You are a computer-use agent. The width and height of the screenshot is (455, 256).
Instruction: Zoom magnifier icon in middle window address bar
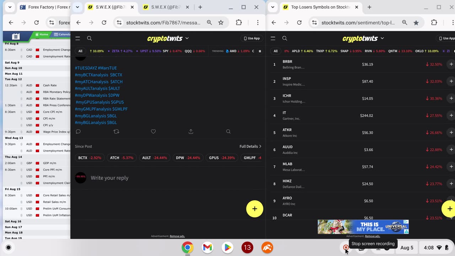(x=209, y=22)
